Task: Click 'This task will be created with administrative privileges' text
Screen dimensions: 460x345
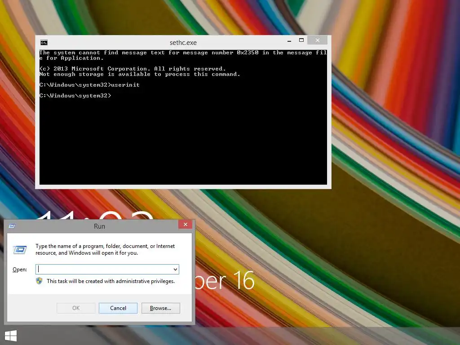Action: click(111, 281)
